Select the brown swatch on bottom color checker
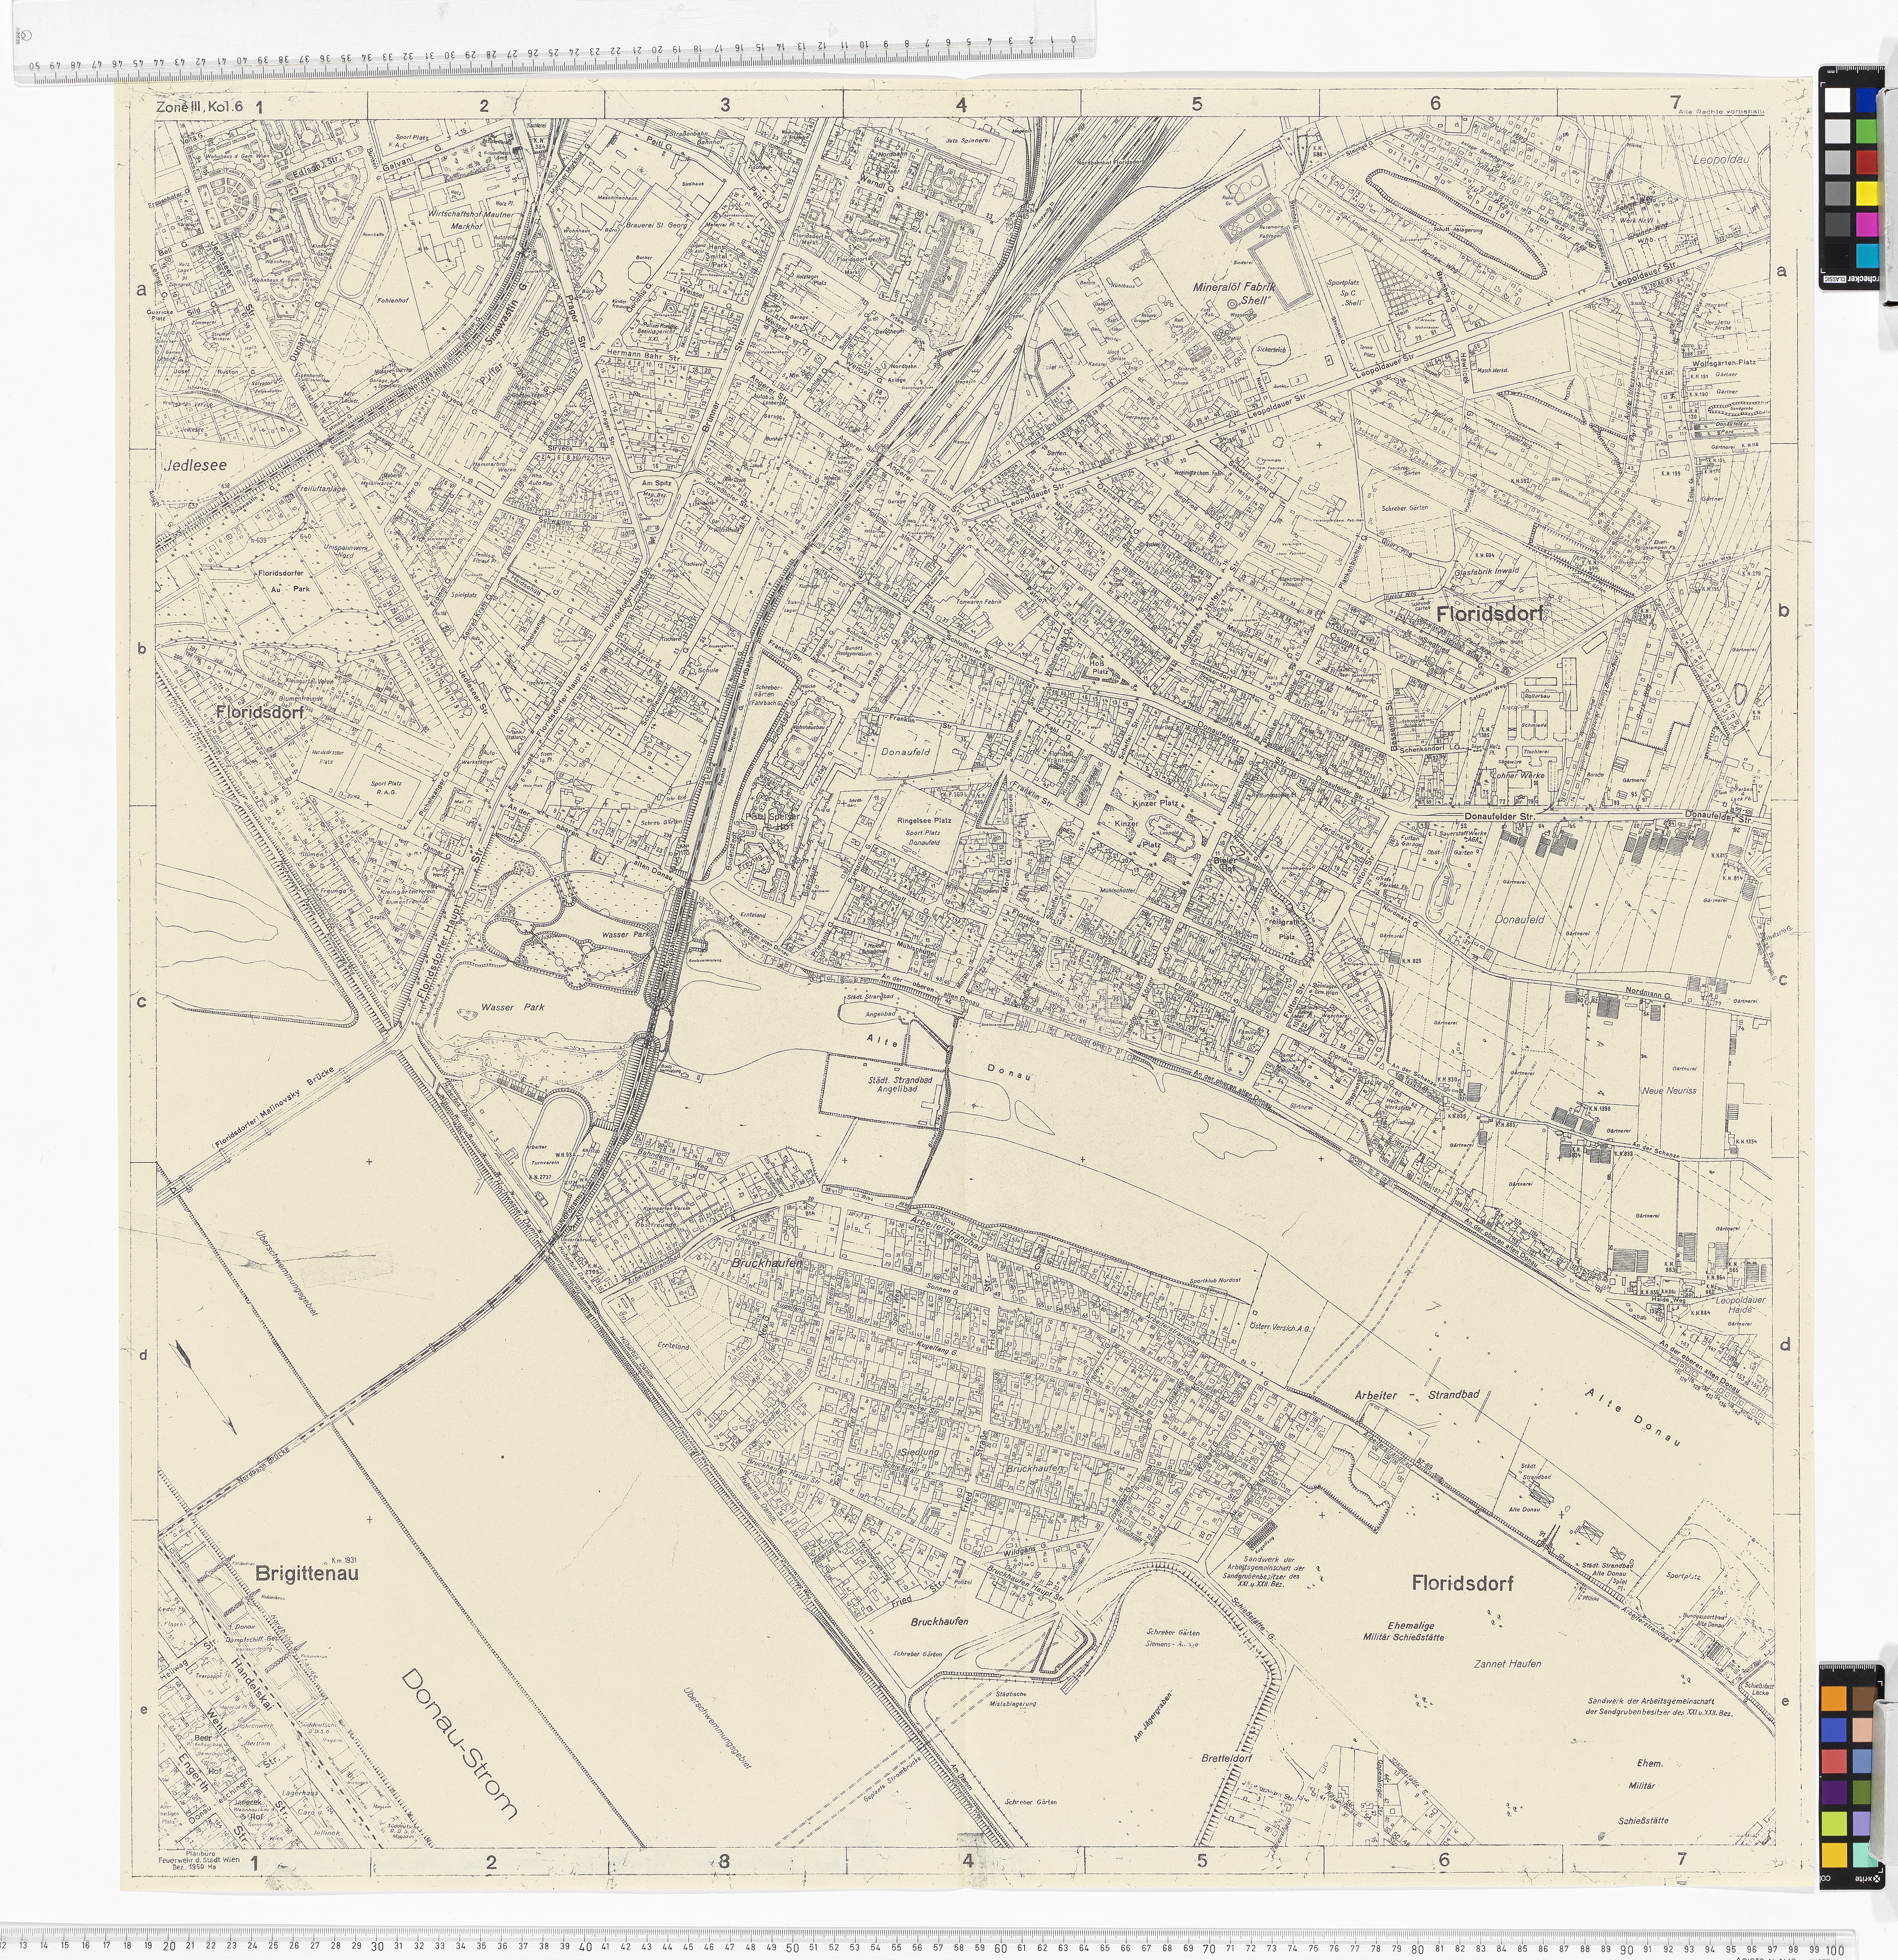The width and height of the screenshot is (1898, 1960). tap(1863, 1699)
